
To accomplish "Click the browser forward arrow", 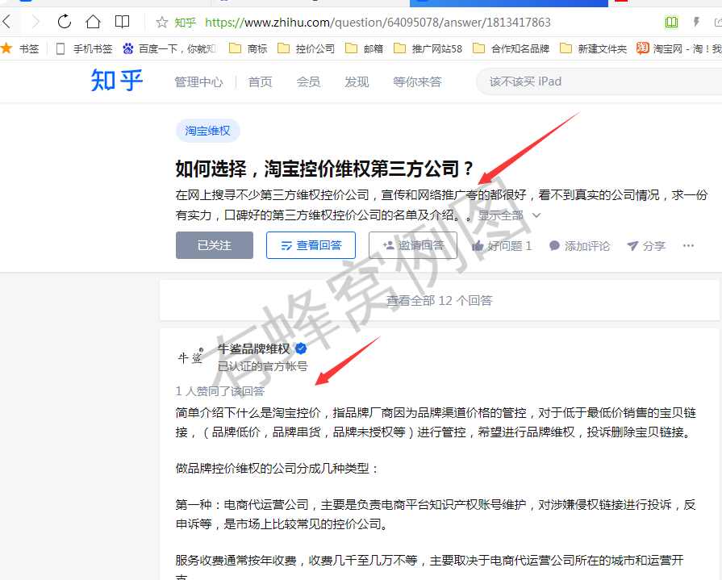I will 35,22.
